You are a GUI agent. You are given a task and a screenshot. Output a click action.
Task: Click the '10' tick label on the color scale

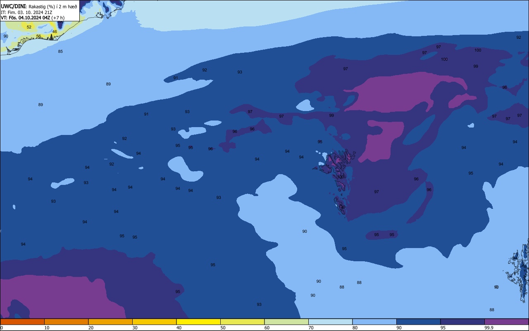click(x=47, y=328)
